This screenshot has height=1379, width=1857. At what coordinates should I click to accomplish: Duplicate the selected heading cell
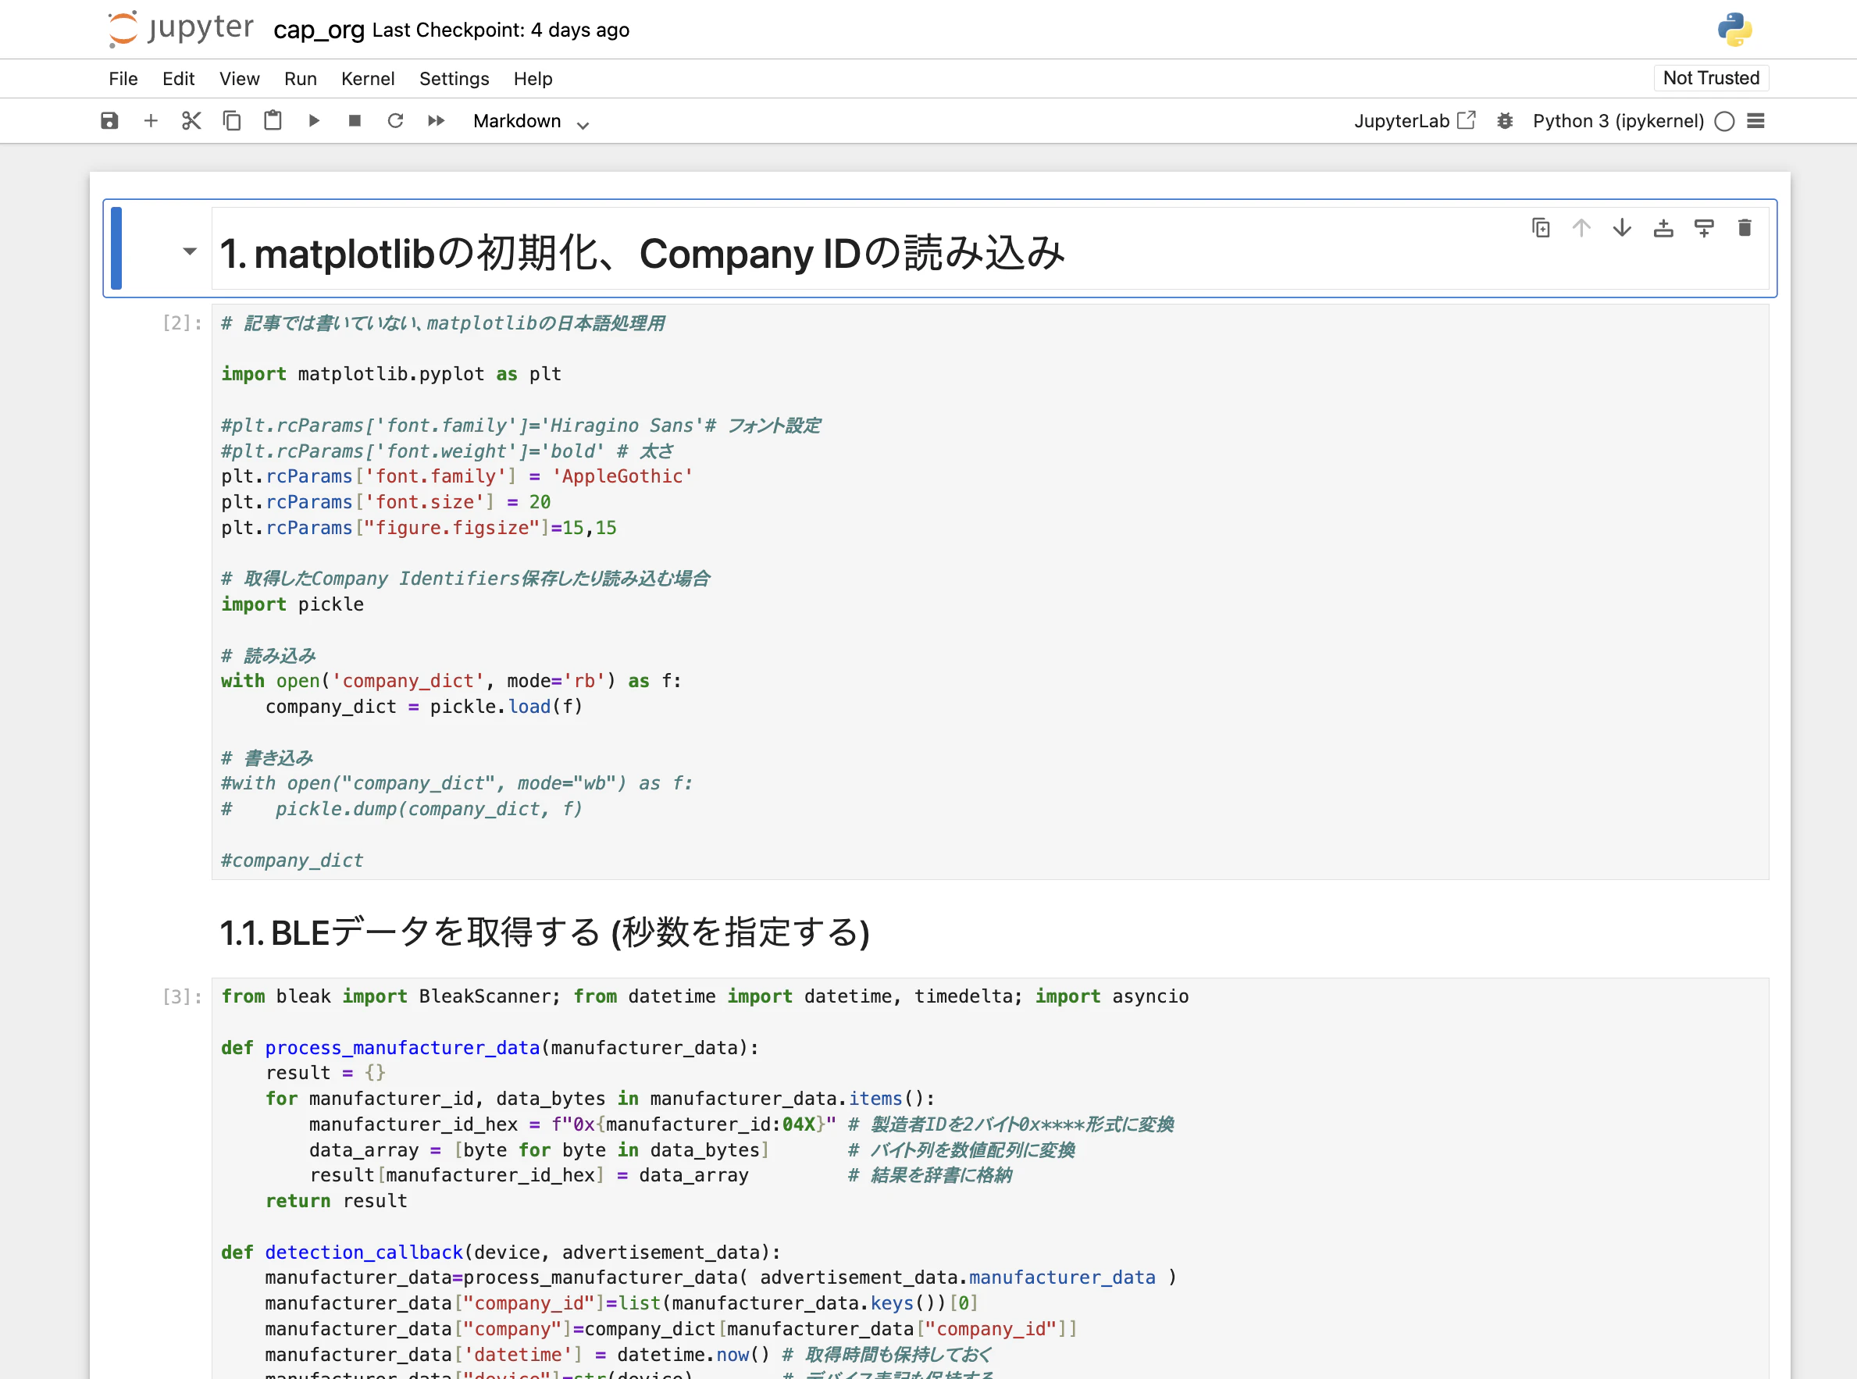coord(1541,228)
